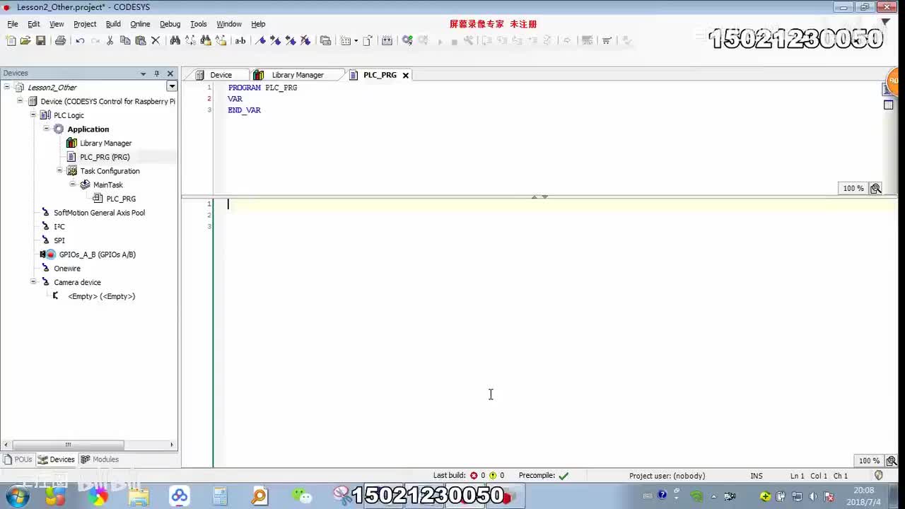Screen dimensions: 905x509
Task: Open the Project menu
Action: (85, 24)
